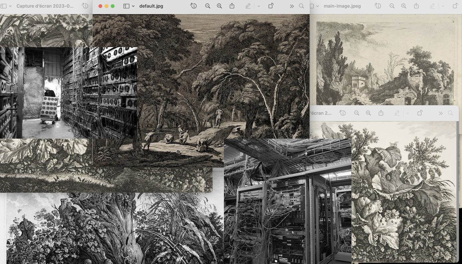Click the inspector info icon in default.jpg window
Image resolution: width=462 pixels, height=264 pixels.
click(194, 6)
